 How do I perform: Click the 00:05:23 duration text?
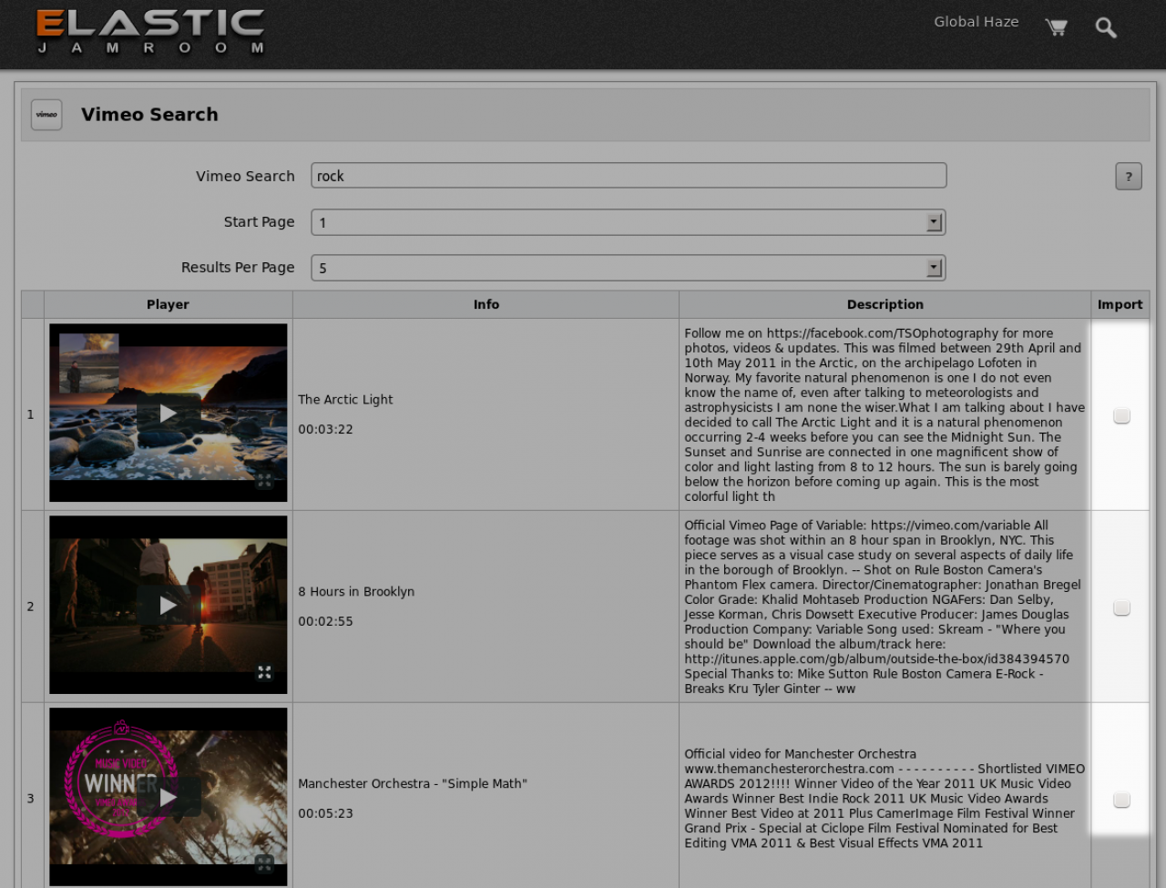click(x=325, y=813)
